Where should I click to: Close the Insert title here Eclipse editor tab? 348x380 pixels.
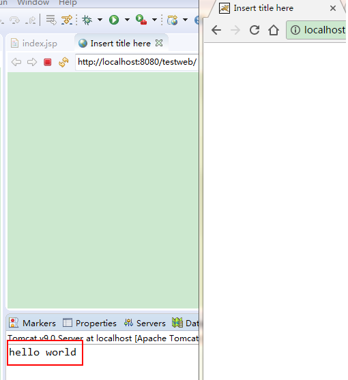tap(159, 43)
